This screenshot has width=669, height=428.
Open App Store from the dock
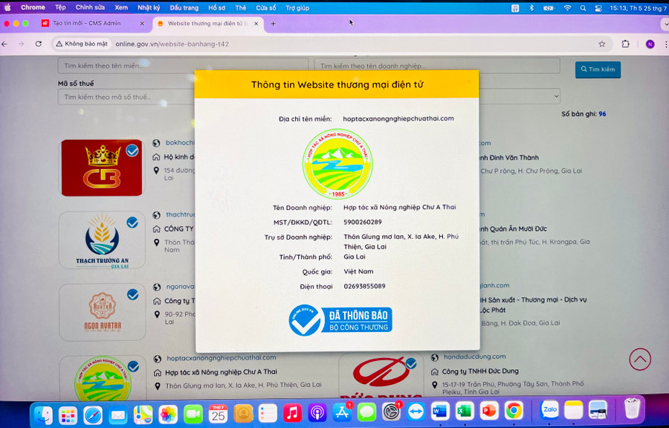(x=342, y=413)
